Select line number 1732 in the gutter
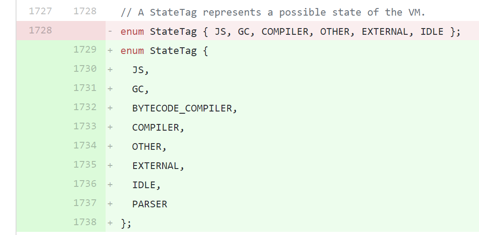This screenshot has height=235, width=479. 85,107
